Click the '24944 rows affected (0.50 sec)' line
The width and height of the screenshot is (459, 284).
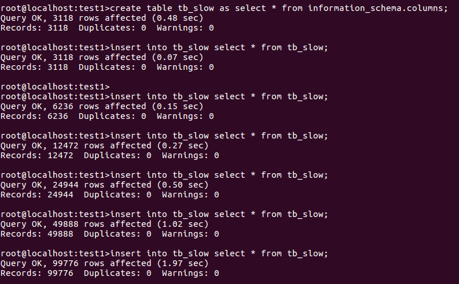105,185
